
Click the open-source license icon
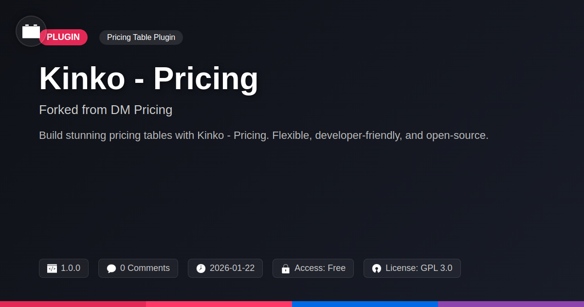(377, 269)
